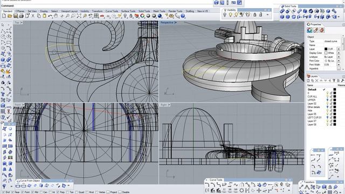345x194 pixels.
Task: Switch to the CPlanes toolbar tab
Action: pyautogui.click(x=20, y=11)
